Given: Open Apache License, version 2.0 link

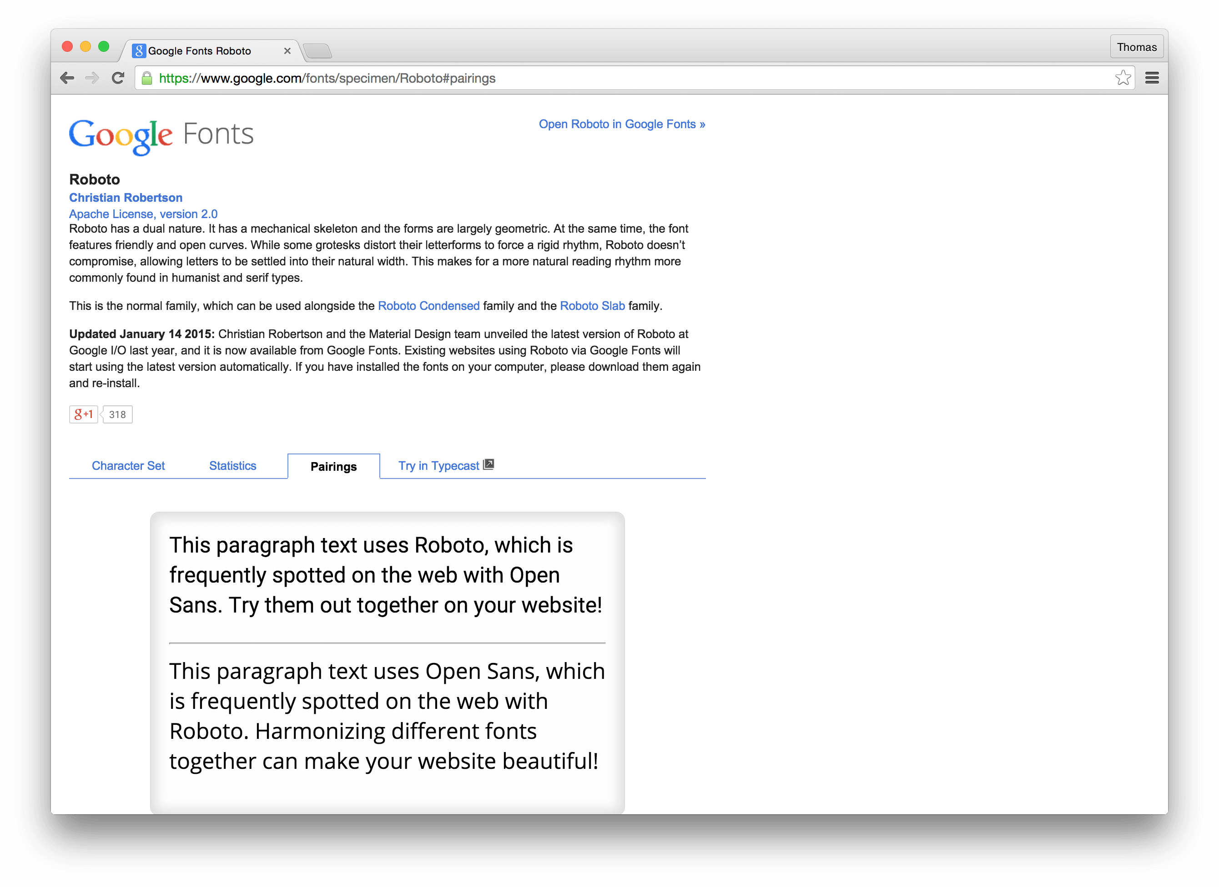Looking at the screenshot, I should pyautogui.click(x=144, y=214).
